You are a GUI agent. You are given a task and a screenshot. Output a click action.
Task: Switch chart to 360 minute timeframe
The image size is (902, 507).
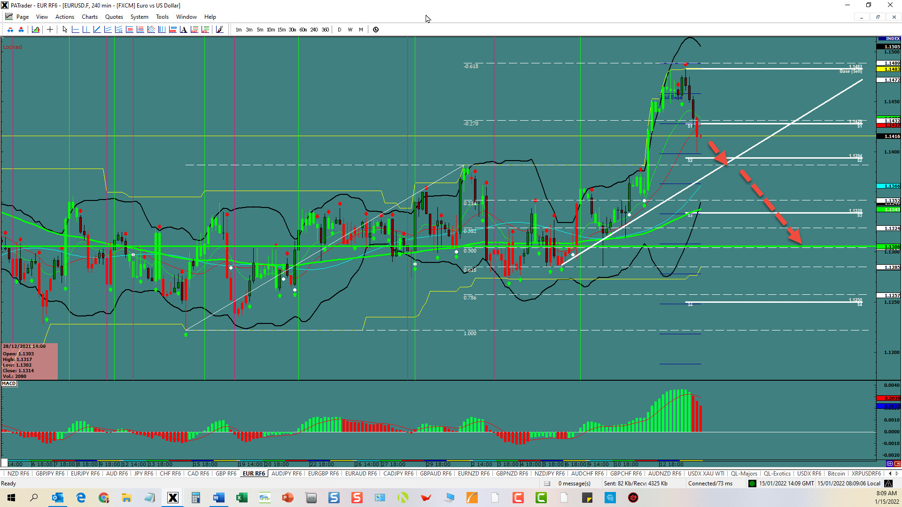tap(325, 30)
